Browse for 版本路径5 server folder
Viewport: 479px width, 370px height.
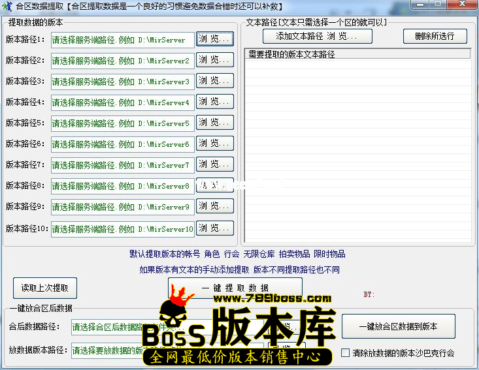click(x=215, y=122)
